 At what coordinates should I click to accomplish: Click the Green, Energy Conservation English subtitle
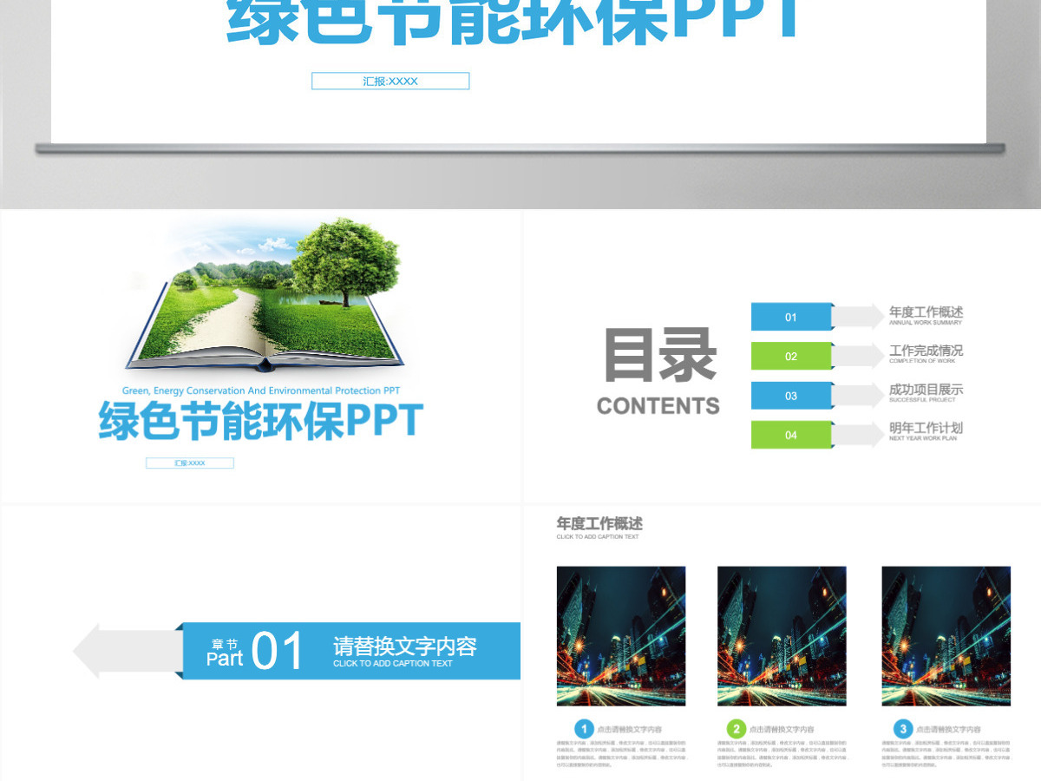pyautogui.click(x=261, y=391)
